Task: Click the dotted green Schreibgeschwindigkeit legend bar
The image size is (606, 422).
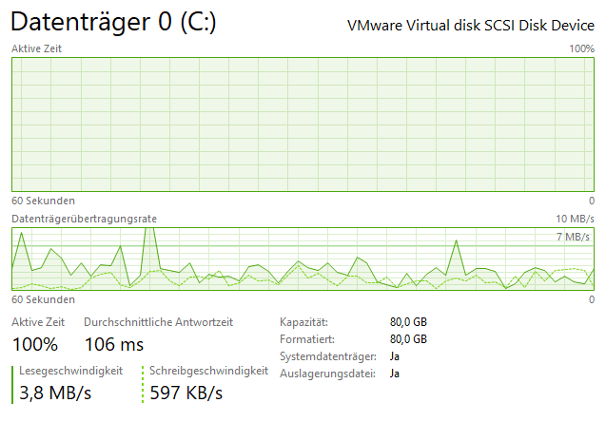Action: coord(143,385)
